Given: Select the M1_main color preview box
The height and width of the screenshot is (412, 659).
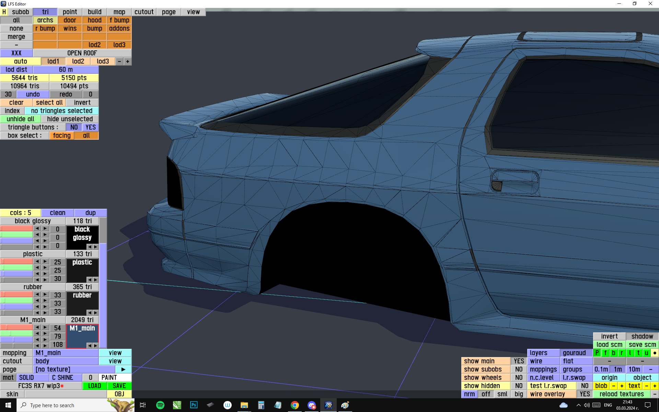Looking at the screenshot, I should click(x=82, y=336).
